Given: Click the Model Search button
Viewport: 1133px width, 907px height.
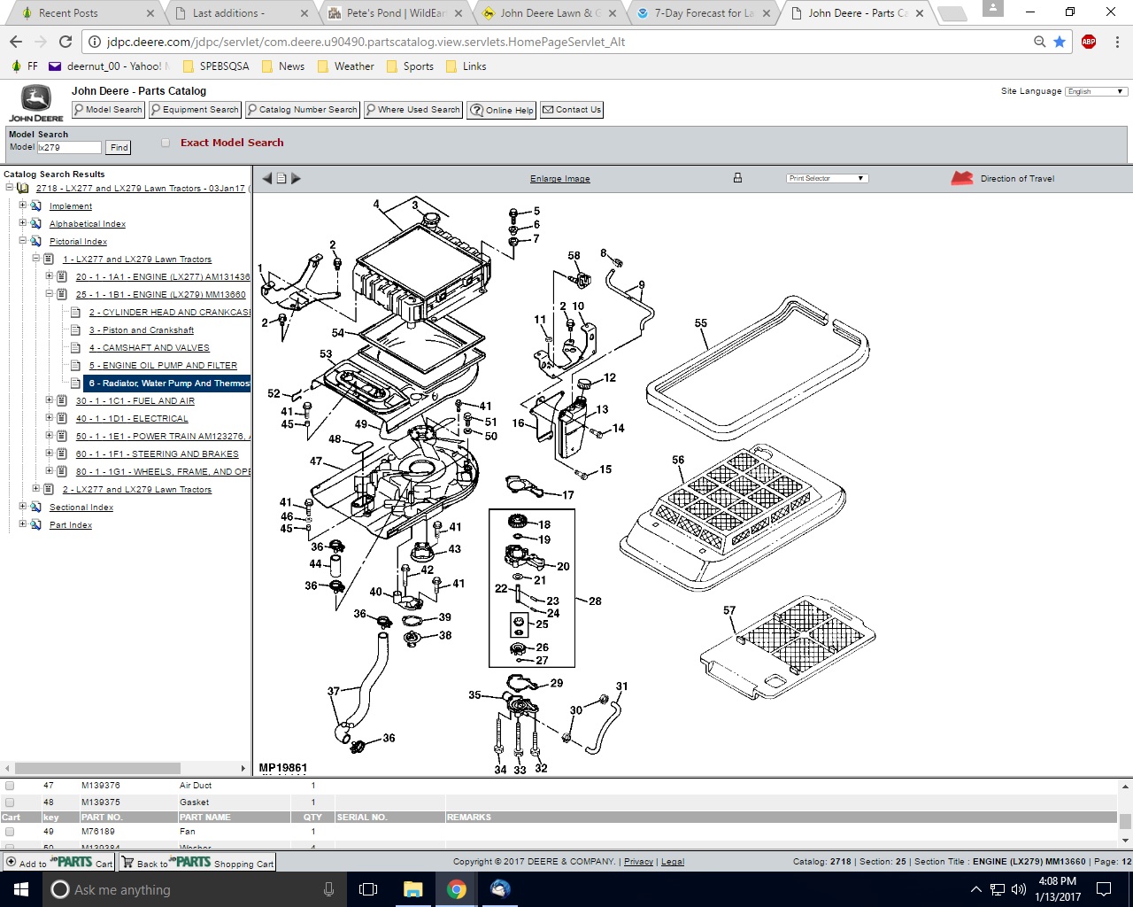Looking at the screenshot, I should [x=108, y=110].
